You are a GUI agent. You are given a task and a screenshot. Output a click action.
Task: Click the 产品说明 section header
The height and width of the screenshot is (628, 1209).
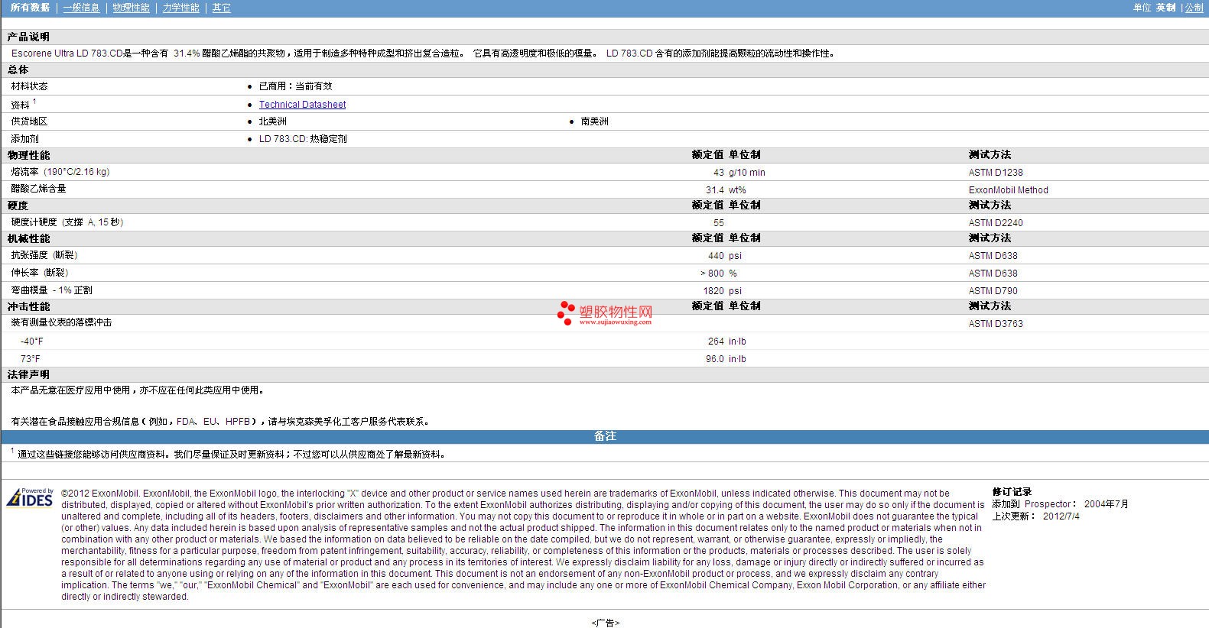click(x=28, y=37)
